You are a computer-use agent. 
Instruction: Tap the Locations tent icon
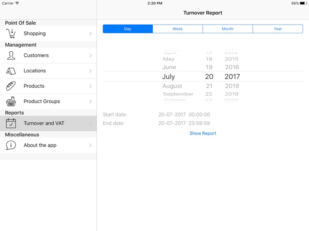click(11, 71)
